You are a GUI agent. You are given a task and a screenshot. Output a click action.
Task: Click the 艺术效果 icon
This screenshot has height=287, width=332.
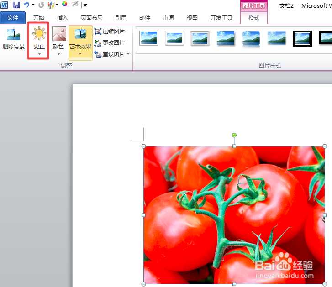(80, 34)
